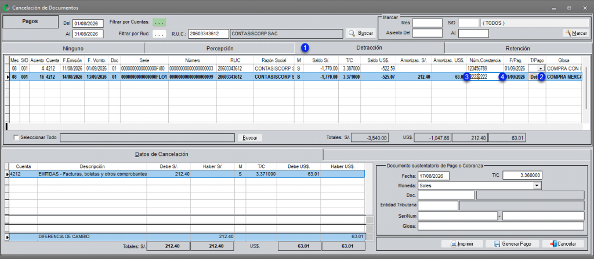The width and height of the screenshot is (594, 259).
Task: Click the Buscar button with magnifier icon
Action: 361,34
